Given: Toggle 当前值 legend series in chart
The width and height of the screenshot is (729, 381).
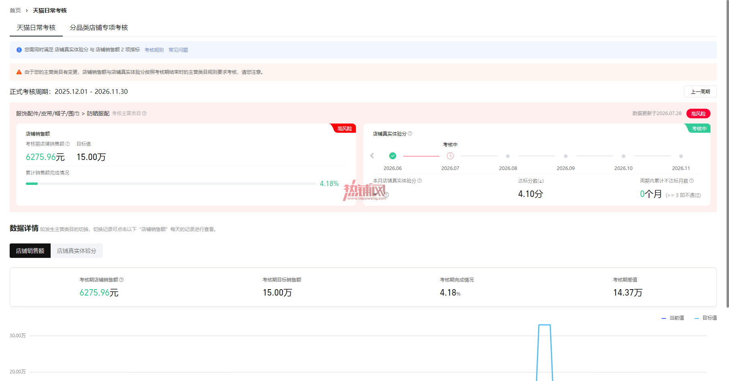Looking at the screenshot, I should click(673, 318).
